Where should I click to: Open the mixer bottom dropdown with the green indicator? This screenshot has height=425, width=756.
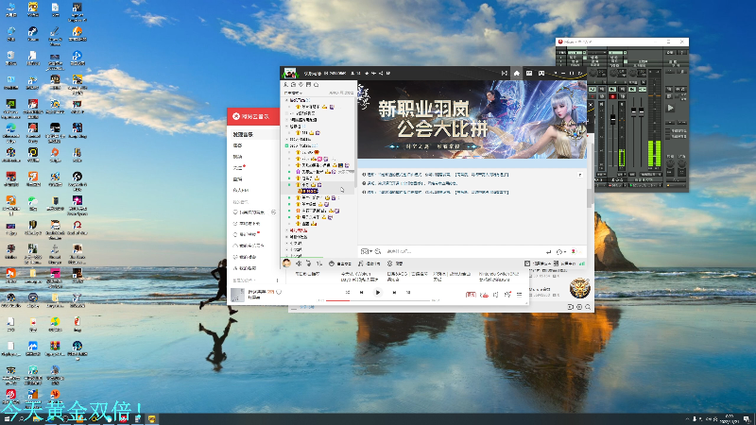tap(647, 185)
